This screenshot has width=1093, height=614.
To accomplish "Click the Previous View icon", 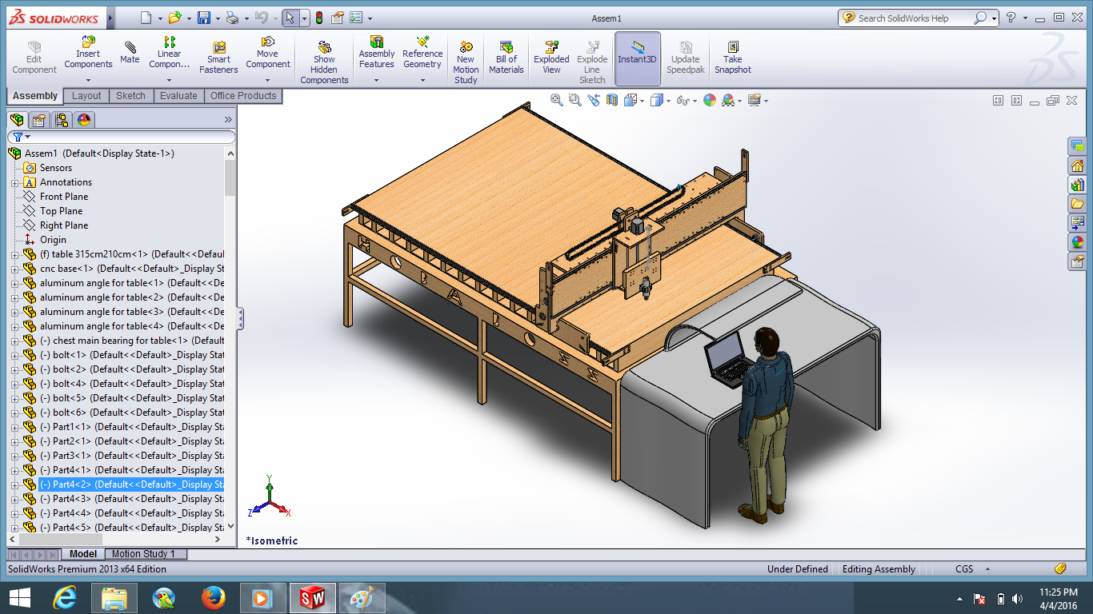I will [593, 100].
